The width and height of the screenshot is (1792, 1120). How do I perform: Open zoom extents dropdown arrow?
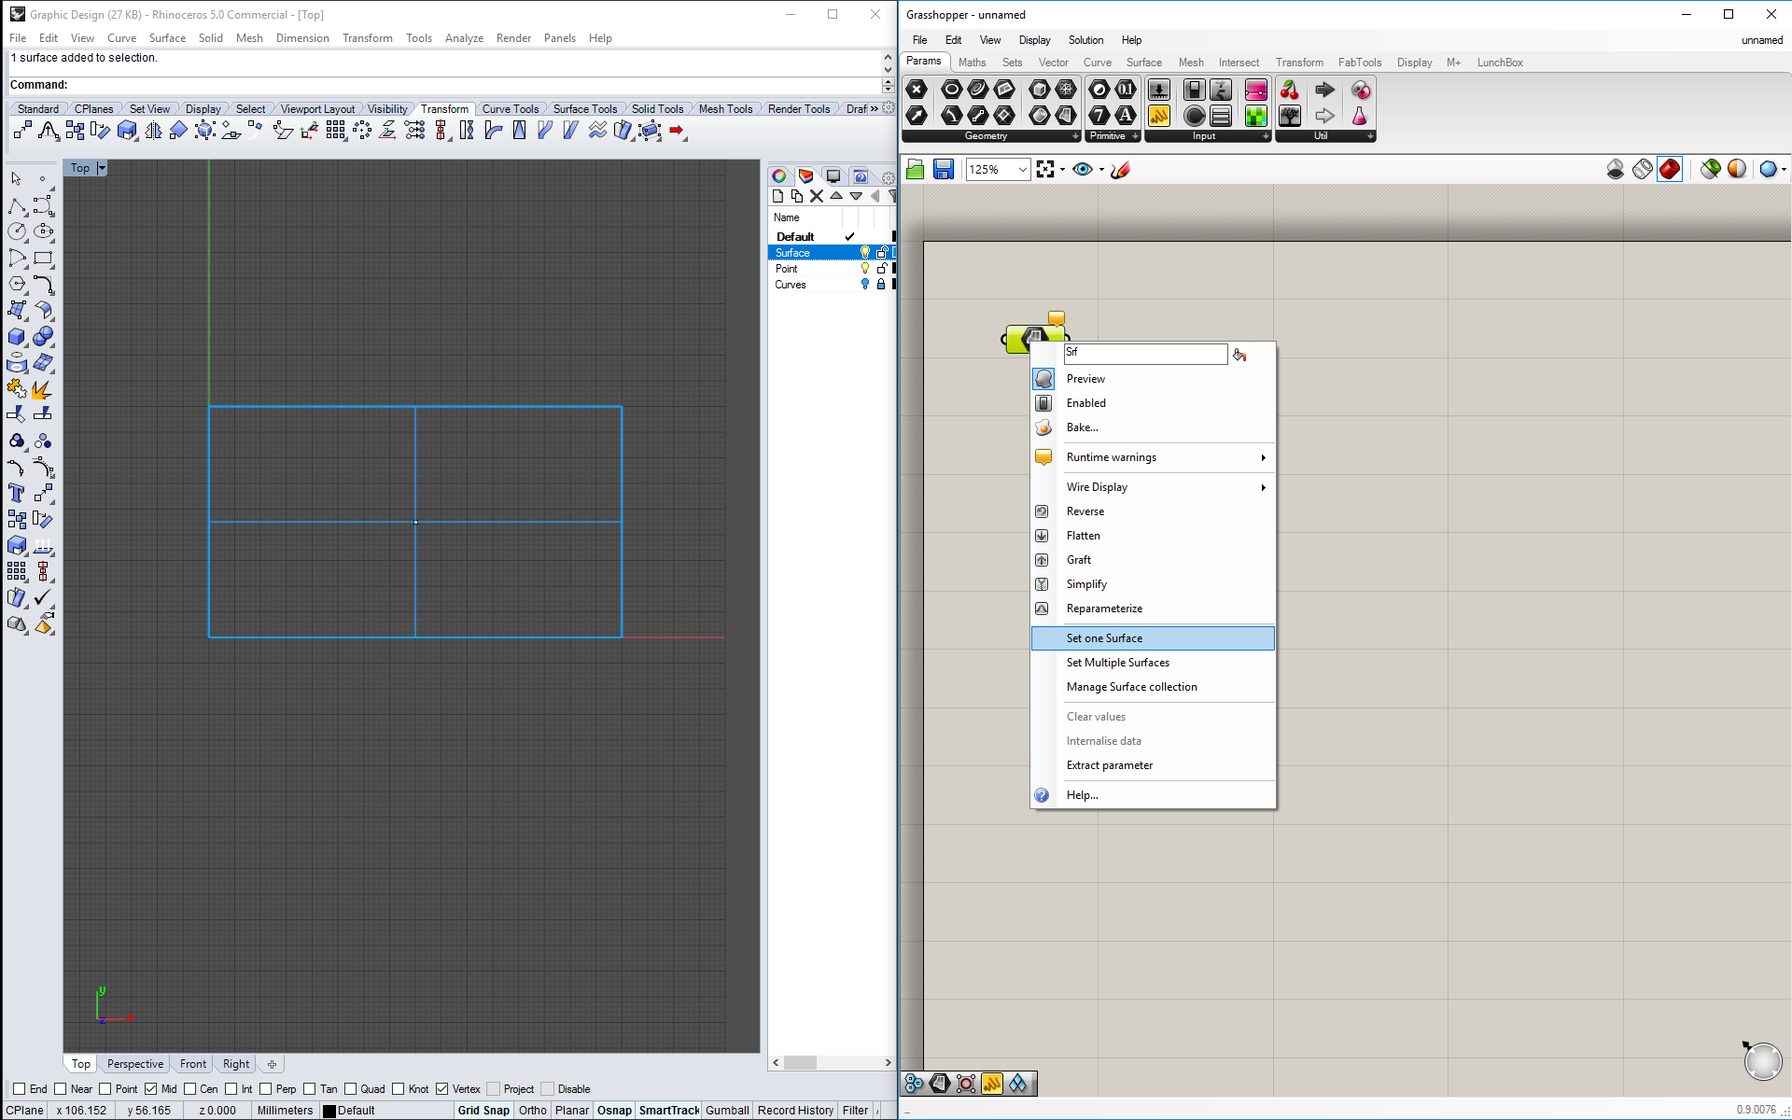click(1062, 169)
